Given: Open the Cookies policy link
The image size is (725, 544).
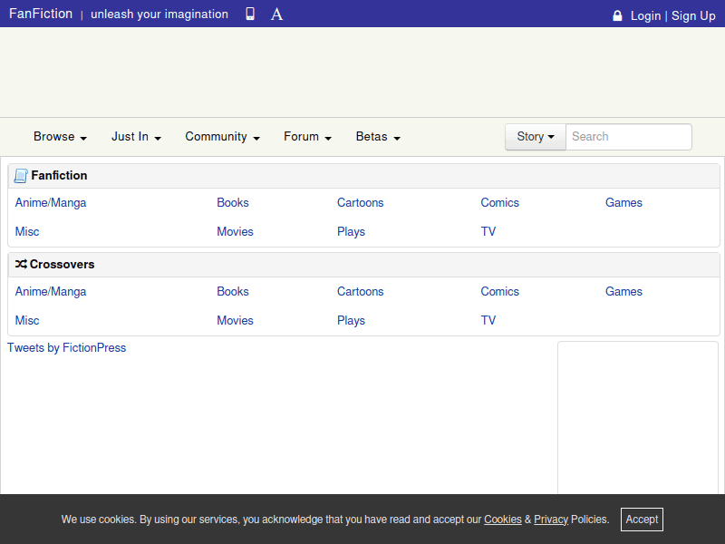Looking at the screenshot, I should [502, 520].
